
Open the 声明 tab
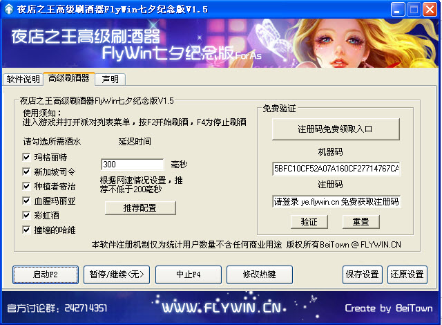point(110,80)
